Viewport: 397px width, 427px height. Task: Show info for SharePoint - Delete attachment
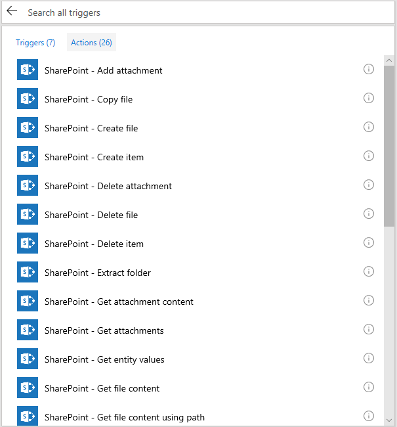point(369,185)
